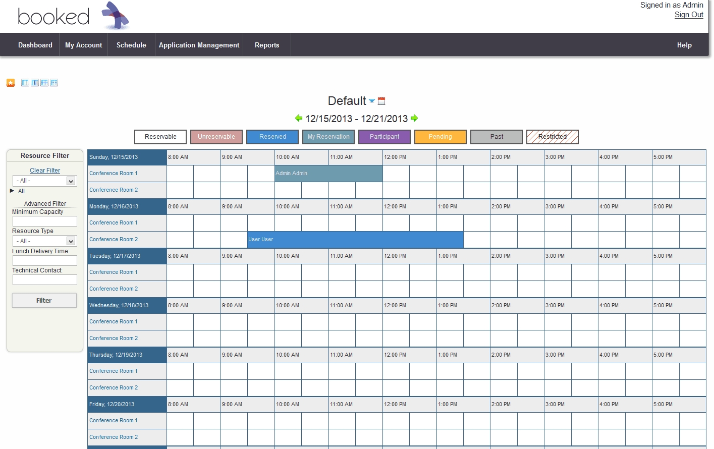Go to previous week with green left arrow
This screenshot has height=449, width=714.
coord(299,118)
